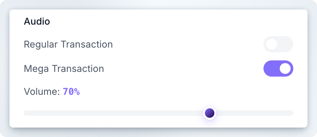317x137 pixels.
Task: Click the far left end of volume track
Action: pos(25,113)
